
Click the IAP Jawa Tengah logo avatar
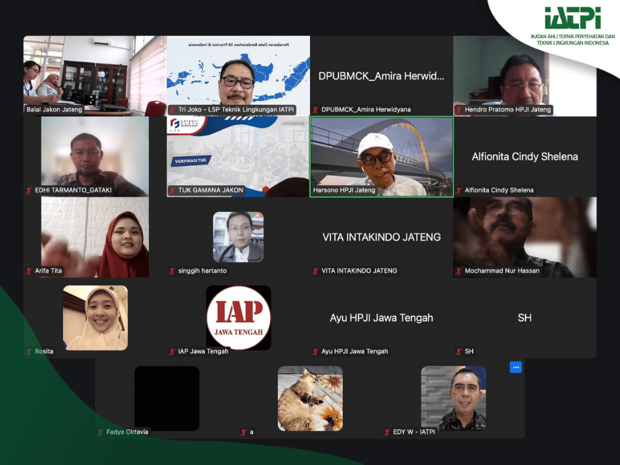click(x=239, y=318)
